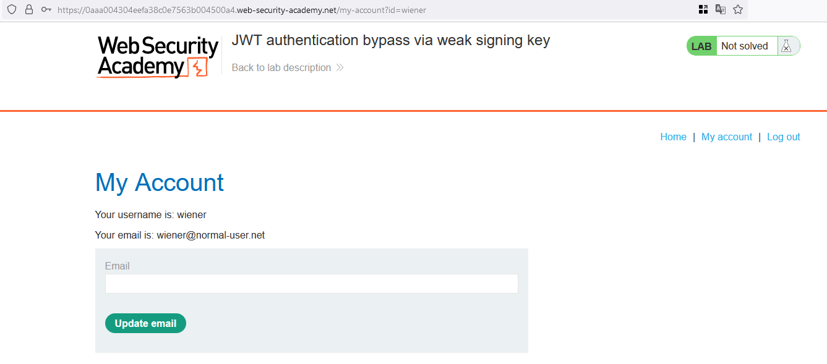Screen dimensions: 827x364
Task: Click the translate page icon
Action: coord(720,9)
